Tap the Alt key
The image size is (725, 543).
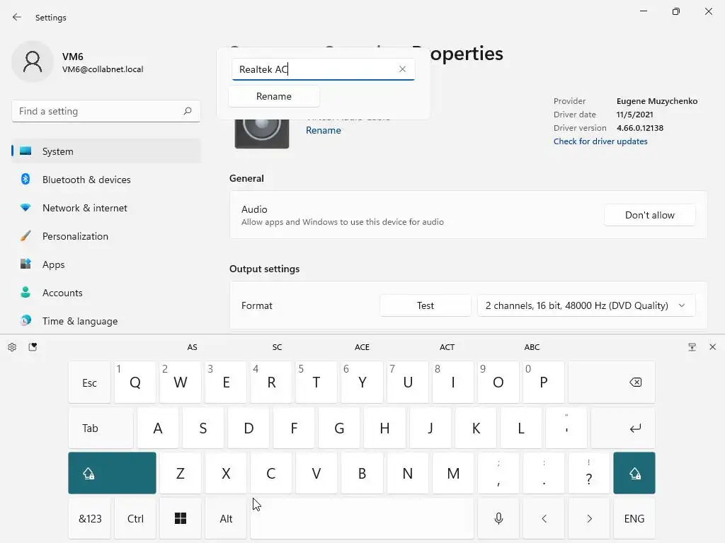click(x=226, y=518)
